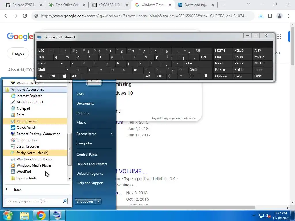Click the Windows Start orb
Image resolution: width=295 pixels, height=221 pixels.
click(x=8, y=215)
